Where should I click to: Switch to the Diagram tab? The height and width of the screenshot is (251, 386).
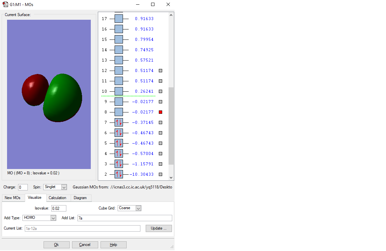80,198
